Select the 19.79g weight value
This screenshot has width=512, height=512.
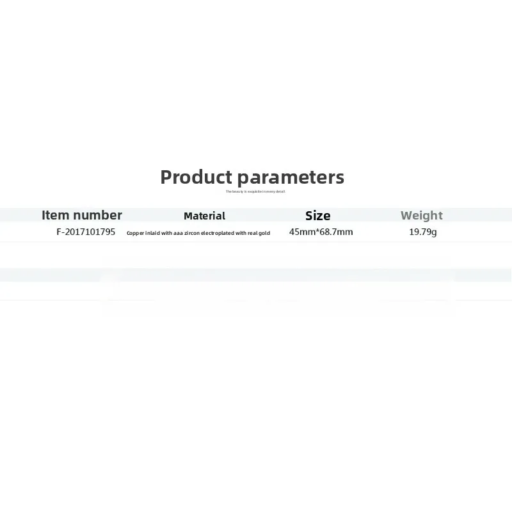pyautogui.click(x=423, y=232)
